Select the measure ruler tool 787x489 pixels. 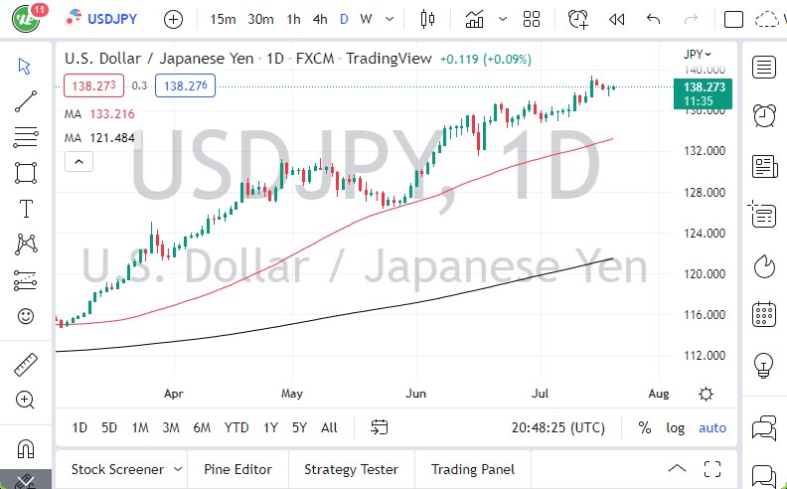coord(26,365)
